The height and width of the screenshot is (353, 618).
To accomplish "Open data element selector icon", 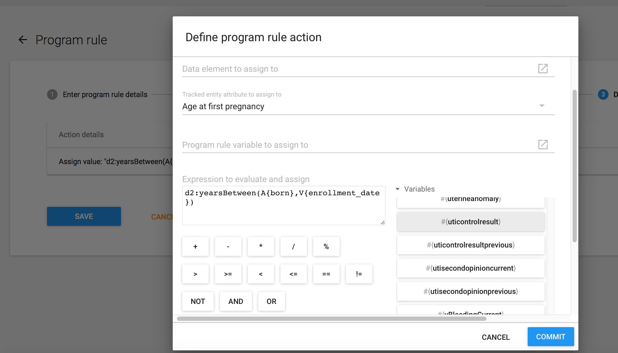I will 543,69.
